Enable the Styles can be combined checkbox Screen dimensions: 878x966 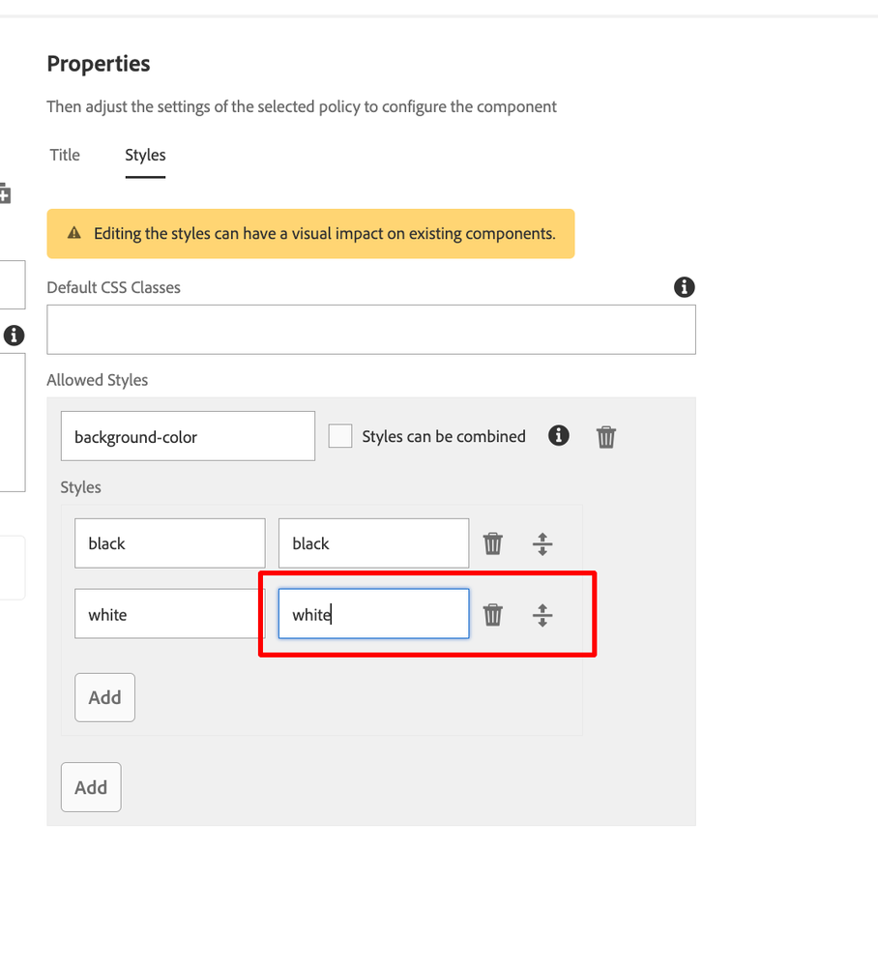pos(340,436)
